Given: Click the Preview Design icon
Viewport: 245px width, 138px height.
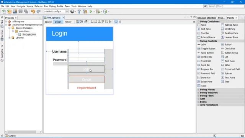Looking at the screenshot, I should [x=86, y=22].
